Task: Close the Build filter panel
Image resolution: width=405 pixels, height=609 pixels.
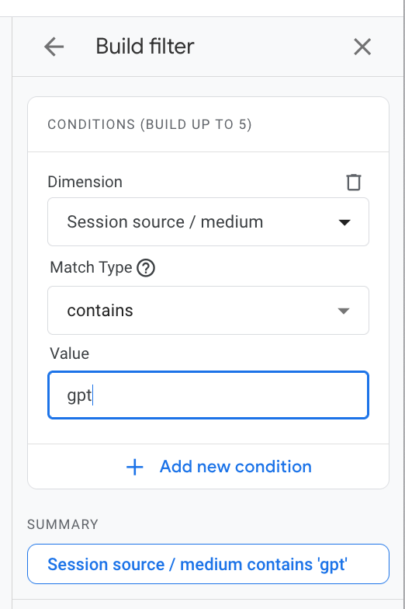Action: pos(362,47)
